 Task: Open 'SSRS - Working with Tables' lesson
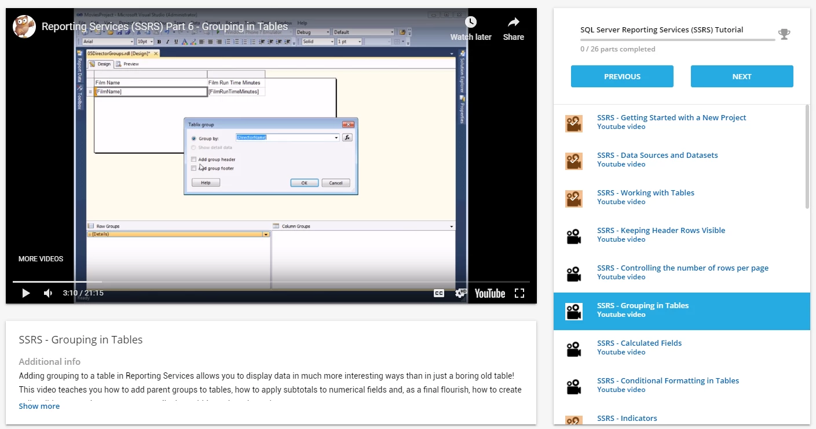646,193
